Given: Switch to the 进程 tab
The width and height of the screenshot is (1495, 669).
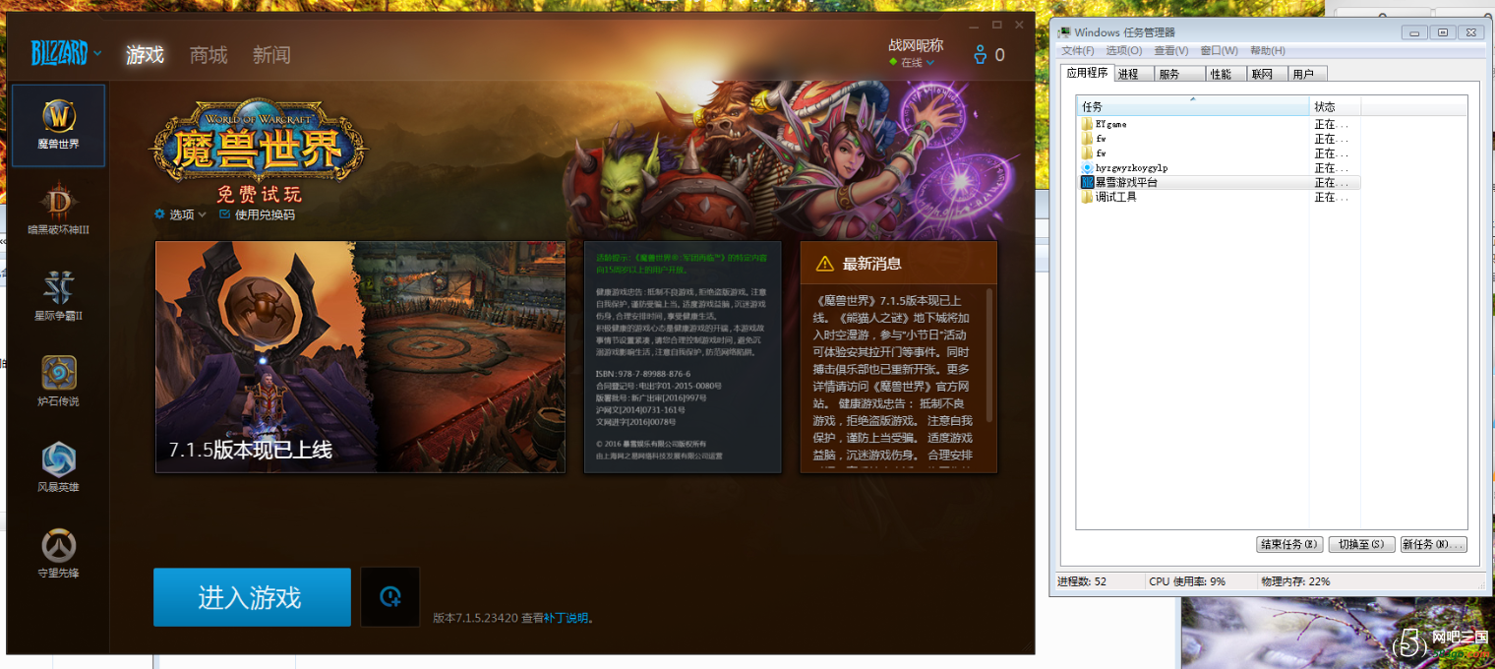Looking at the screenshot, I should click(1135, 74).
